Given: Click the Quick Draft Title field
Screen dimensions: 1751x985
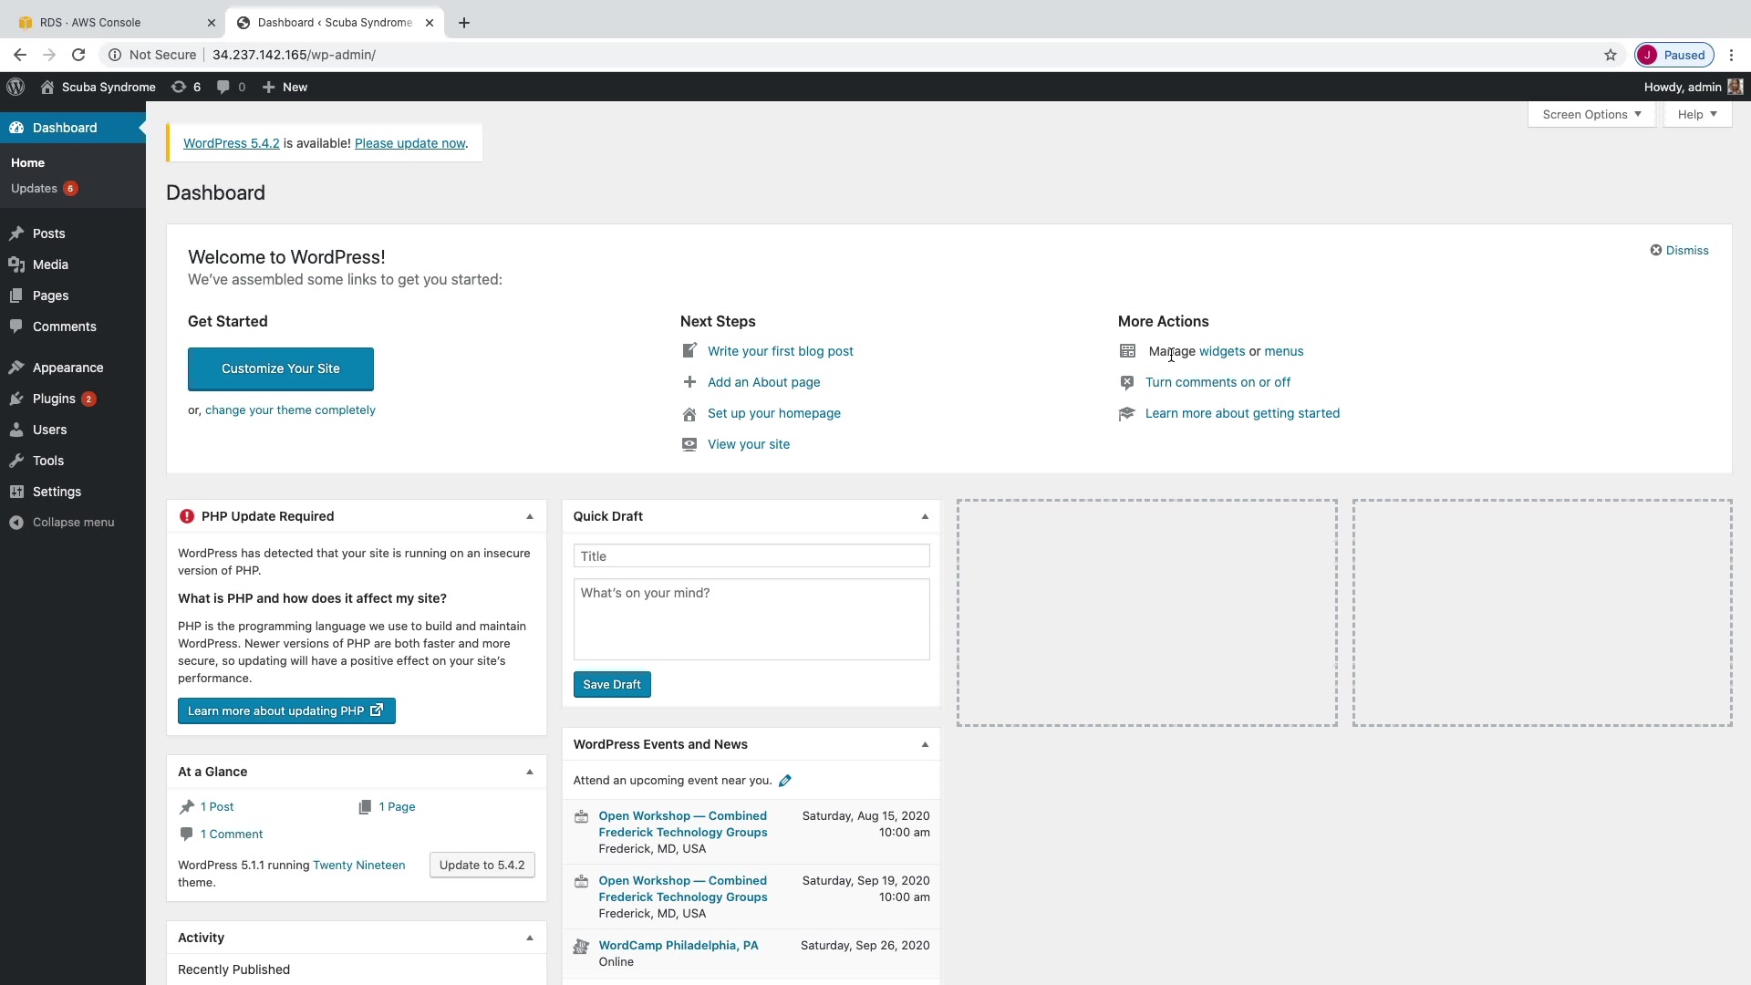Looking at the screenshot, I should [751, 555].
